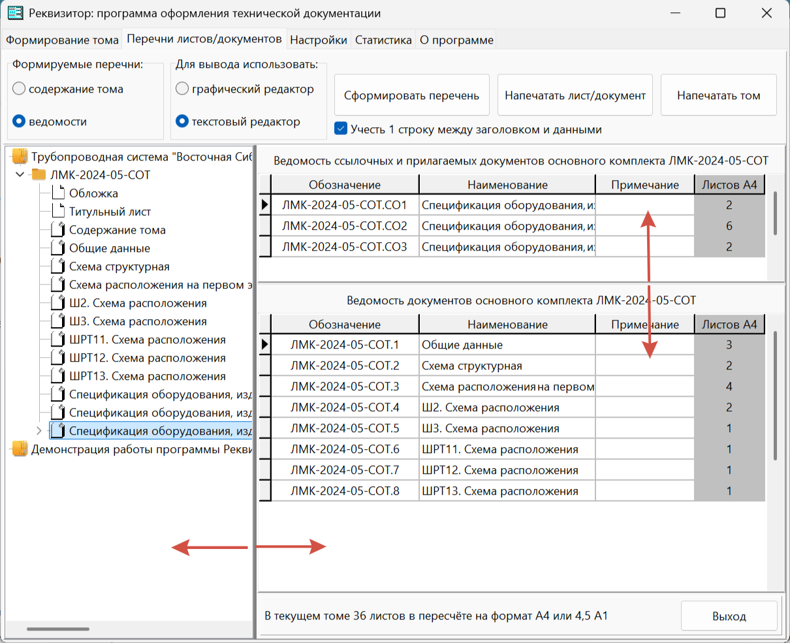This screenshot has width=790, height=643.
Task: Click the document icon beside Схема структурная
Action: pyautogui.click(x=58, y=266)
